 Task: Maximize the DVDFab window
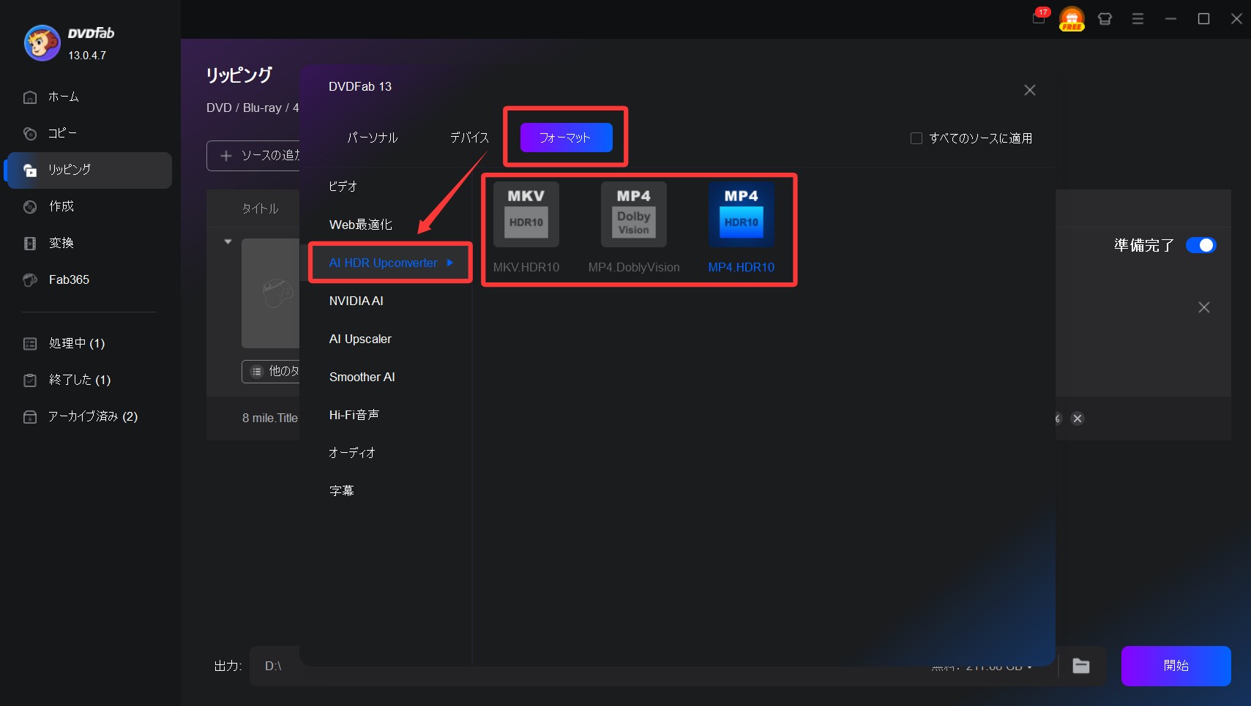(1203, 19)
